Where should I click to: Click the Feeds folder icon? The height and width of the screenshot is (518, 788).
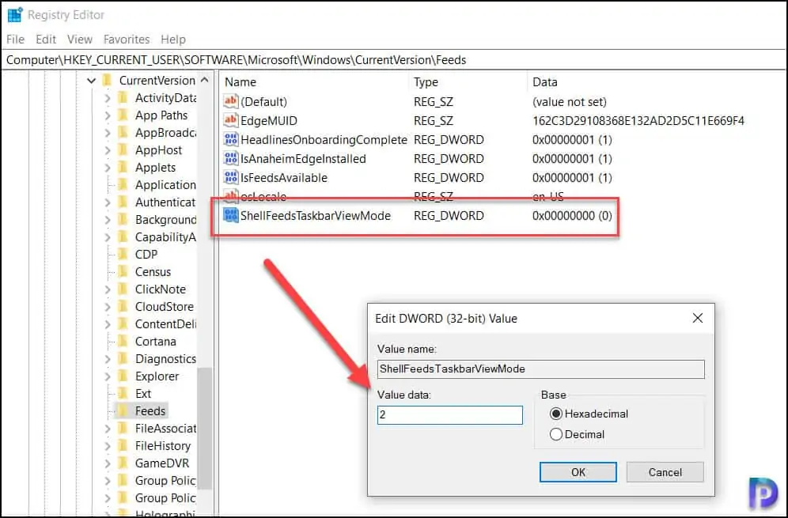pos(123,410)
